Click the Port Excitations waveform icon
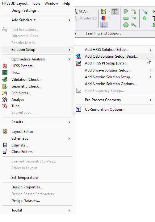Image resolution: width=155 pixels, height=222 pixels. [x=5, y=30]
